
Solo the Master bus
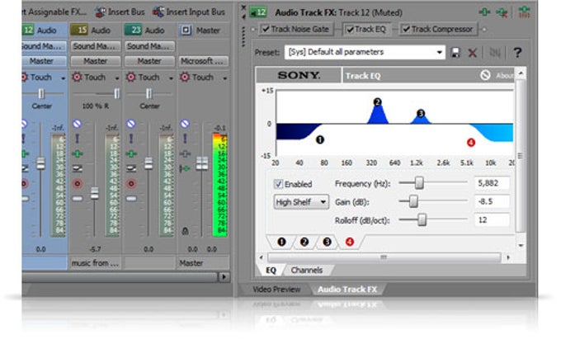[185, 139]
